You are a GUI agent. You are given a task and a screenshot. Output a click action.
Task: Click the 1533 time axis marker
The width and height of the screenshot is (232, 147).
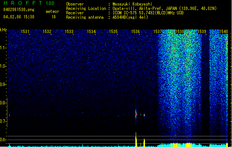[69, 32]
